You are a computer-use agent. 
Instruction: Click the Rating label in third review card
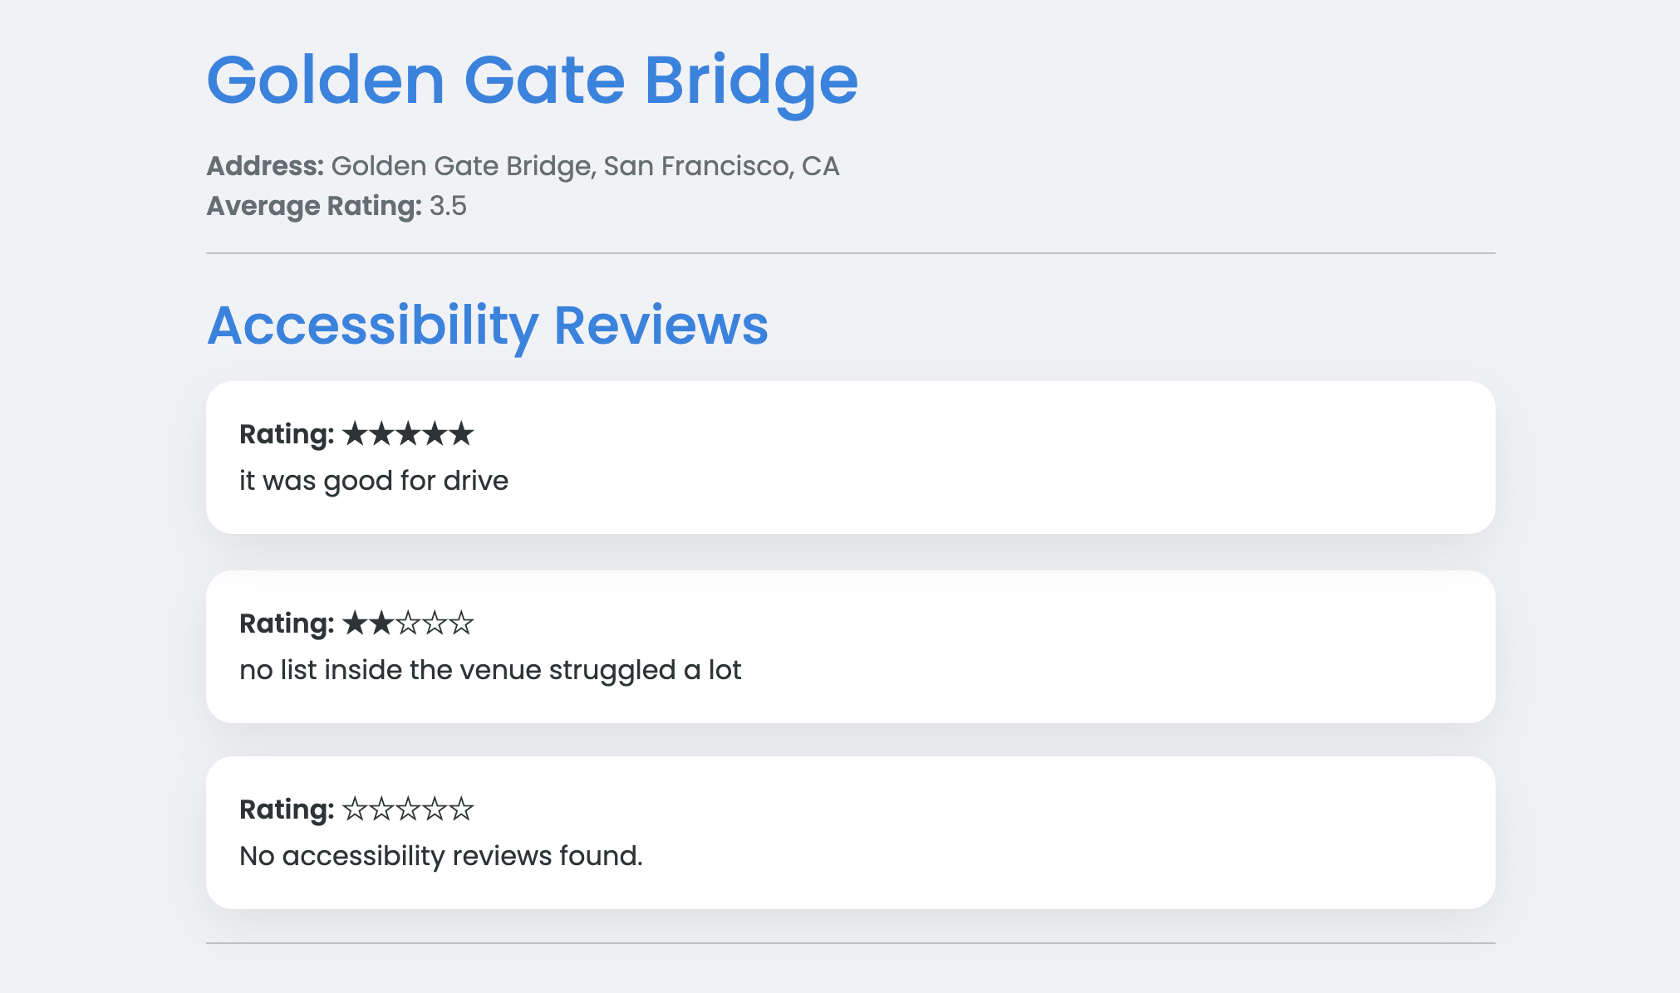pos(287,810)
